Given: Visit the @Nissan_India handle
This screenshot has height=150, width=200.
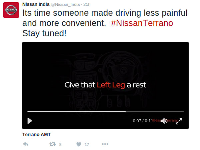Looking at the screenshot, I should pos(65,5).
